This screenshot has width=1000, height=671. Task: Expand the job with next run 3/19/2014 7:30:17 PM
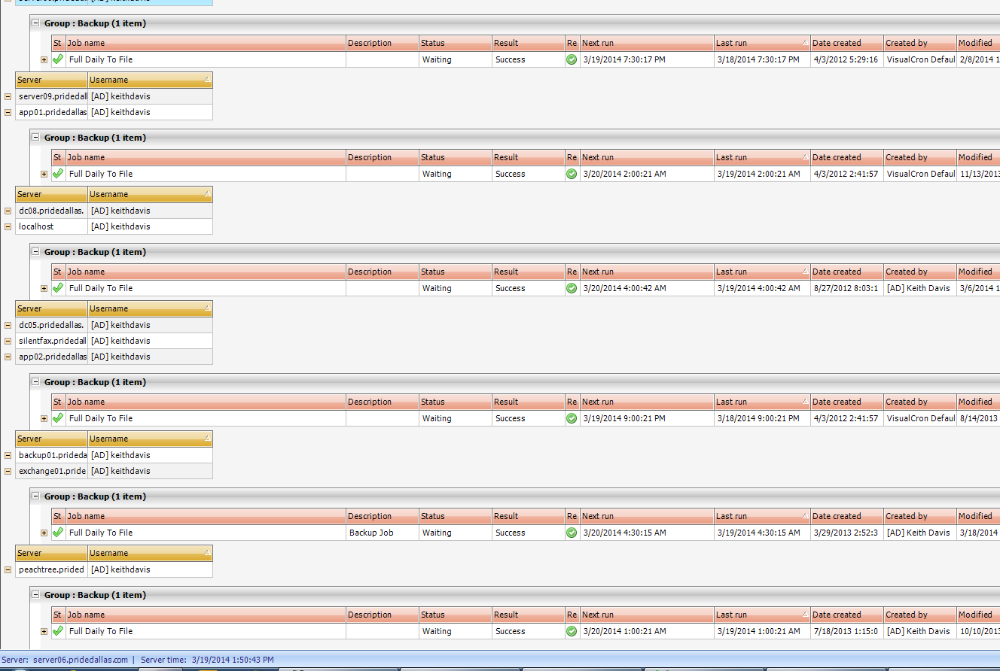point(44,59)
